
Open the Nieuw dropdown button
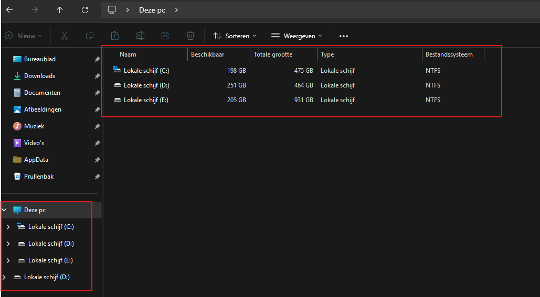click(23, 36)
